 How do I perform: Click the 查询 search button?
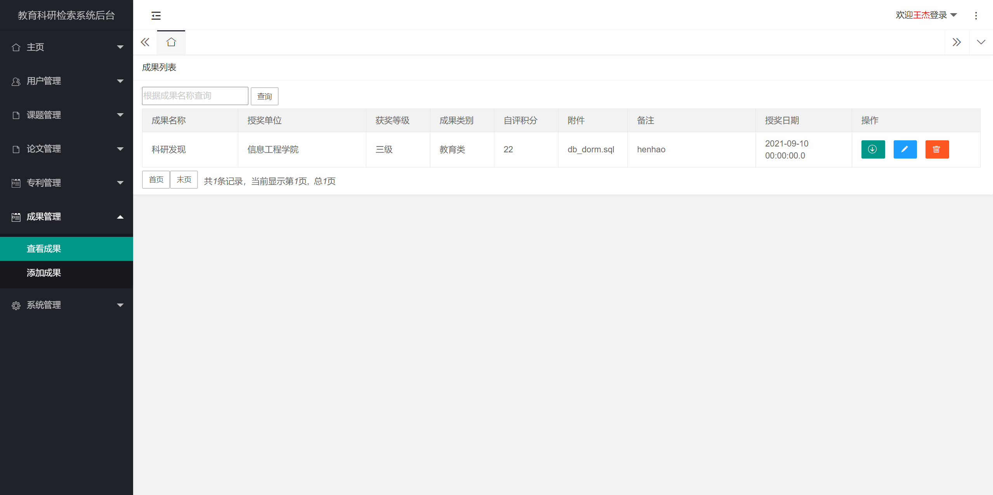click(264, 96)
